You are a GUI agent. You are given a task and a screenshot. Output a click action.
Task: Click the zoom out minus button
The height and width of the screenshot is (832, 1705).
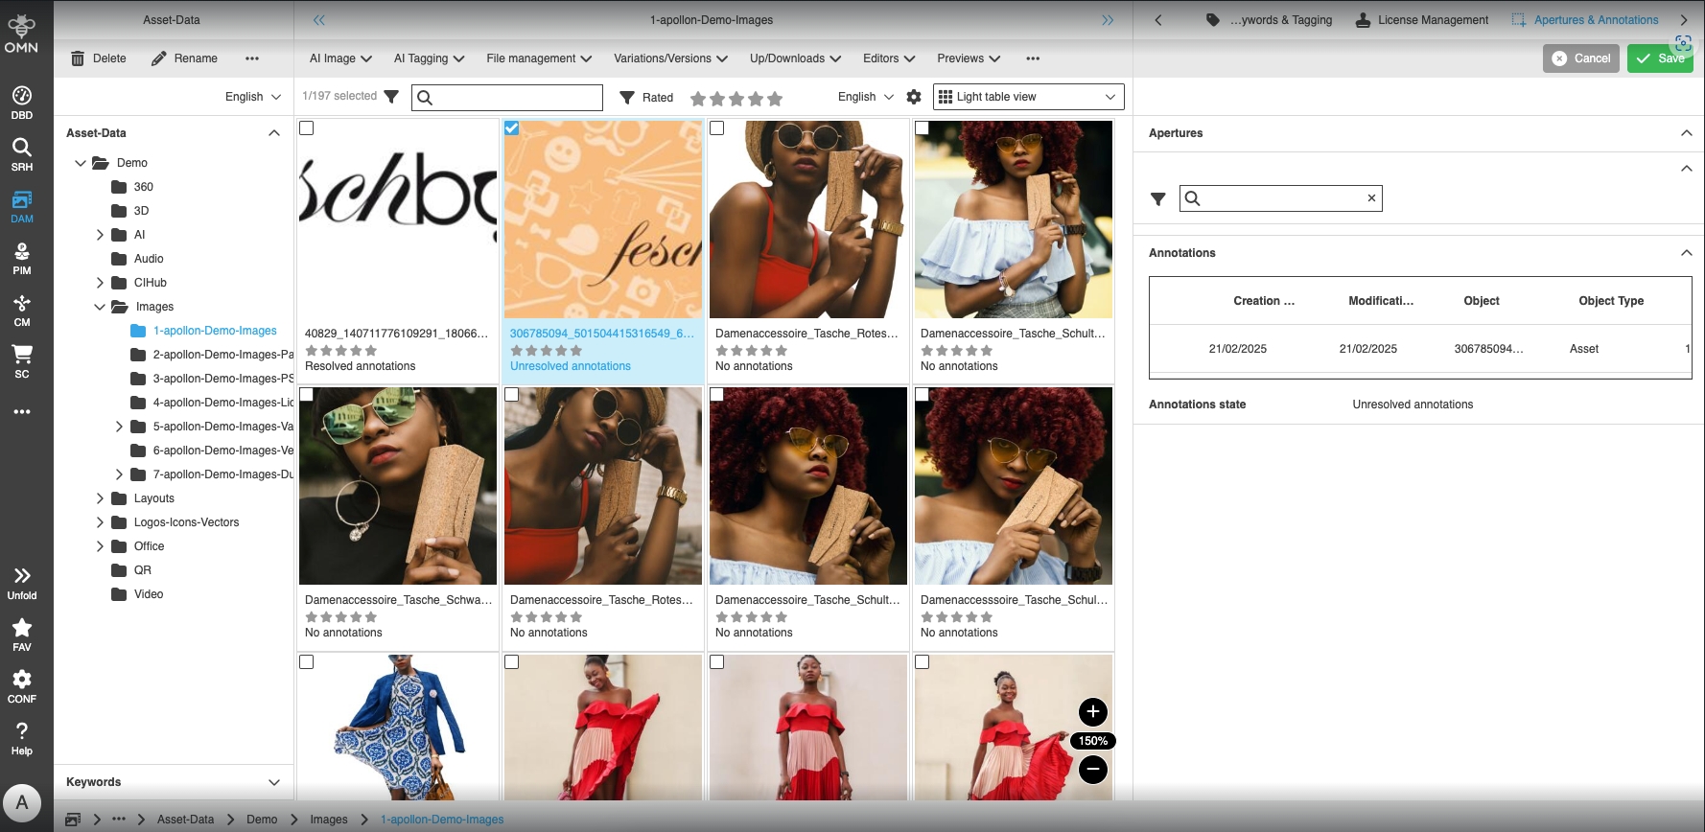[x=1092, y=769]
